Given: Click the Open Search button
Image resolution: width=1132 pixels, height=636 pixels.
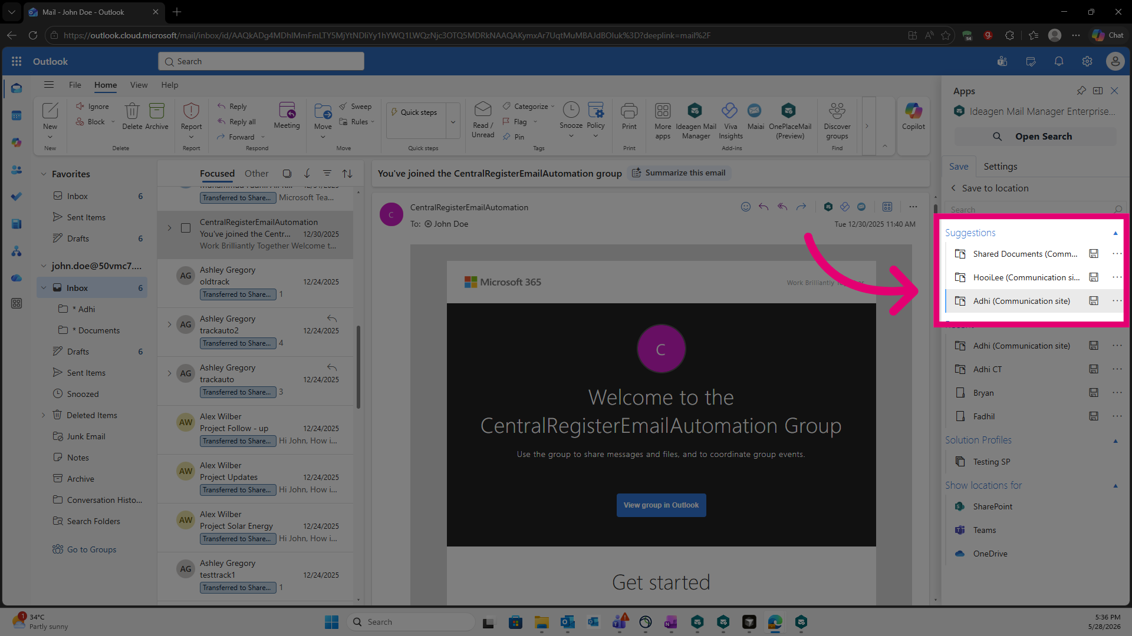Looking at the screenshot, I should click(x=1035, y=137).
